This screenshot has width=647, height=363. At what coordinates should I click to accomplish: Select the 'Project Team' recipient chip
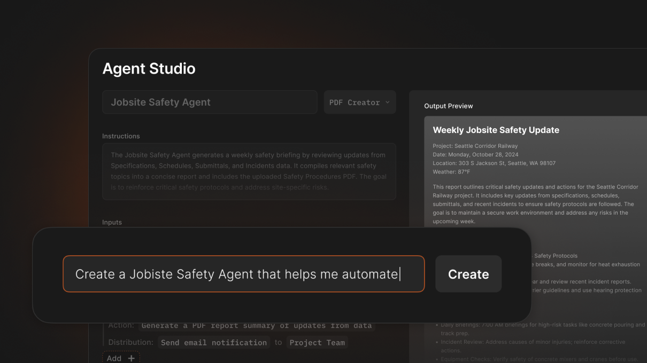317,342
